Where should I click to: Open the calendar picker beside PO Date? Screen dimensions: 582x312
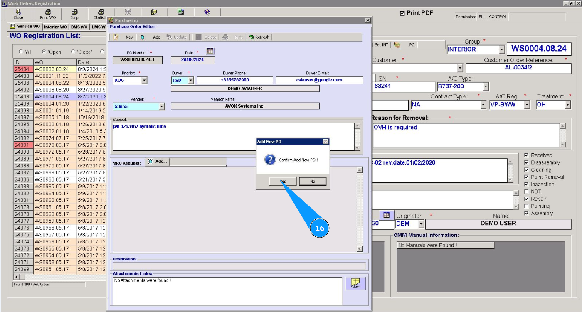tap(210, 51)
